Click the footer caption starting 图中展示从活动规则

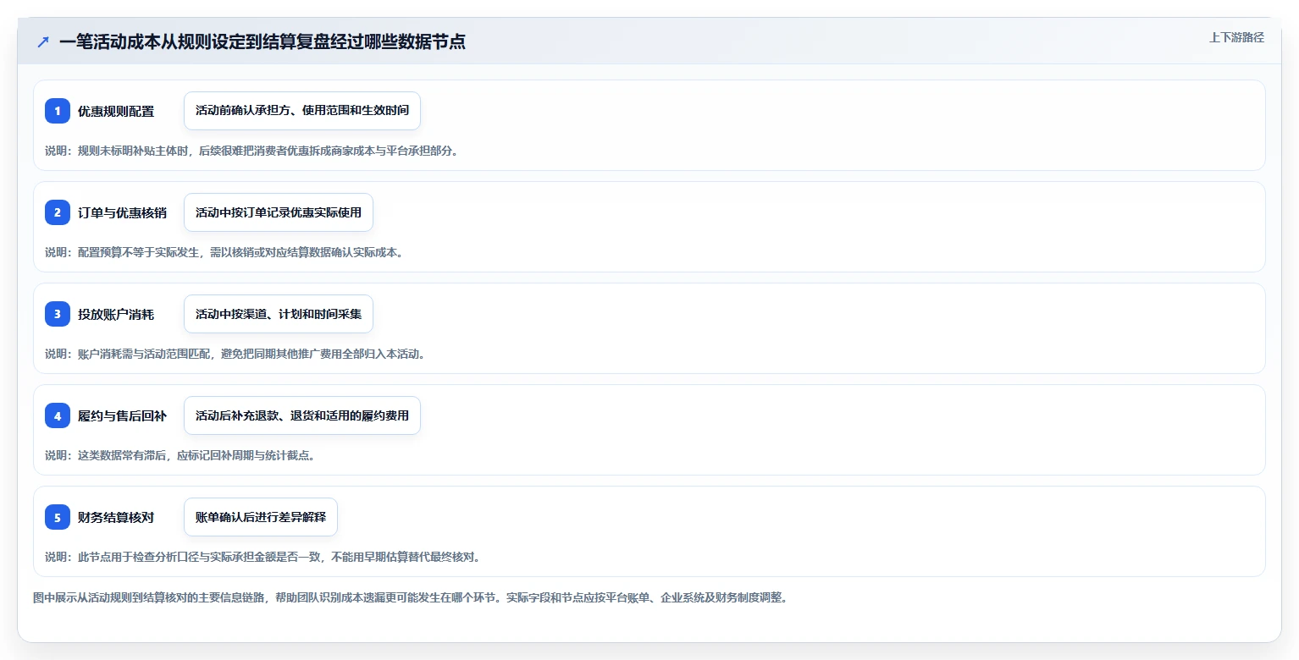click(412, 597)
